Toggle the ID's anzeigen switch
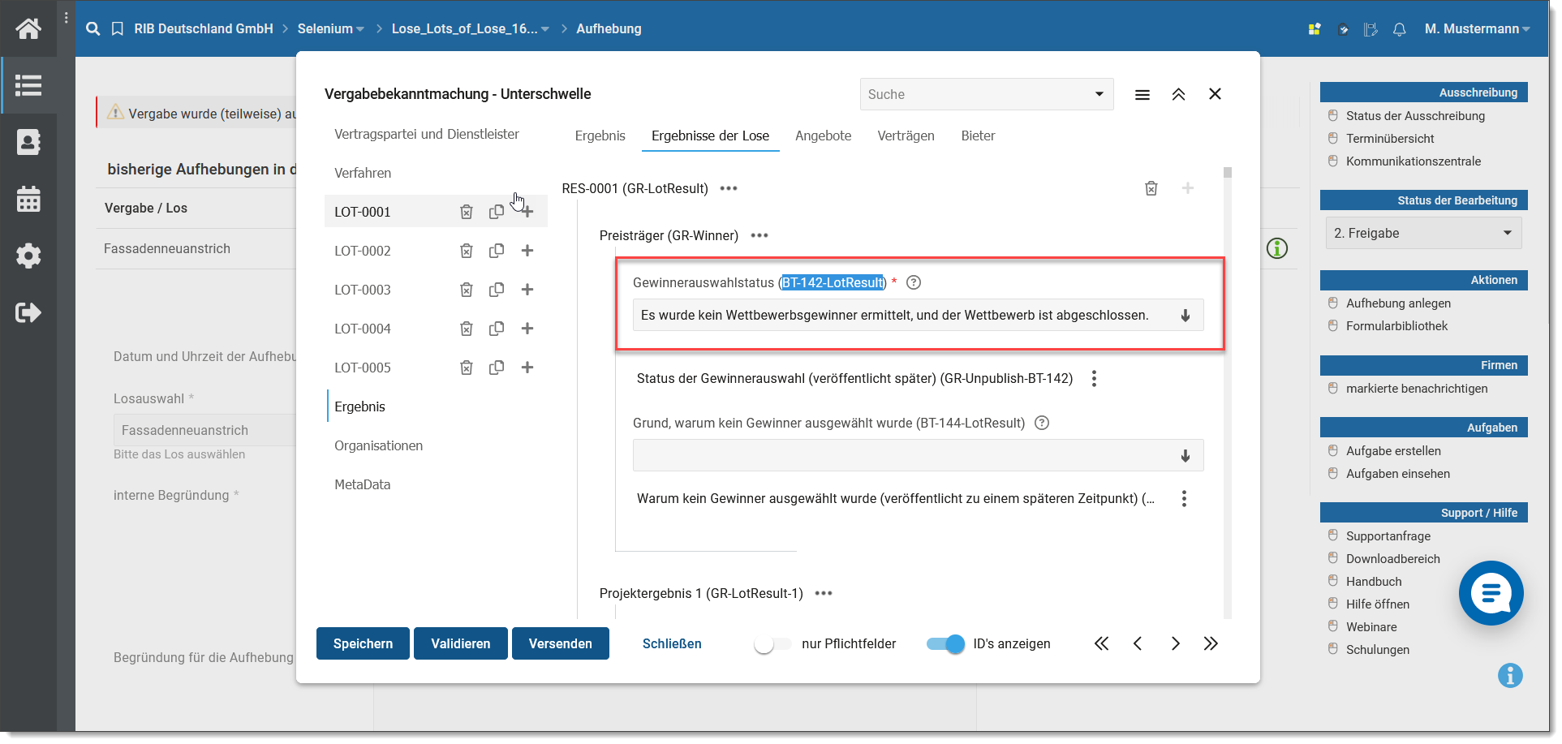1562x744 pixels. [x=946, y=644]
